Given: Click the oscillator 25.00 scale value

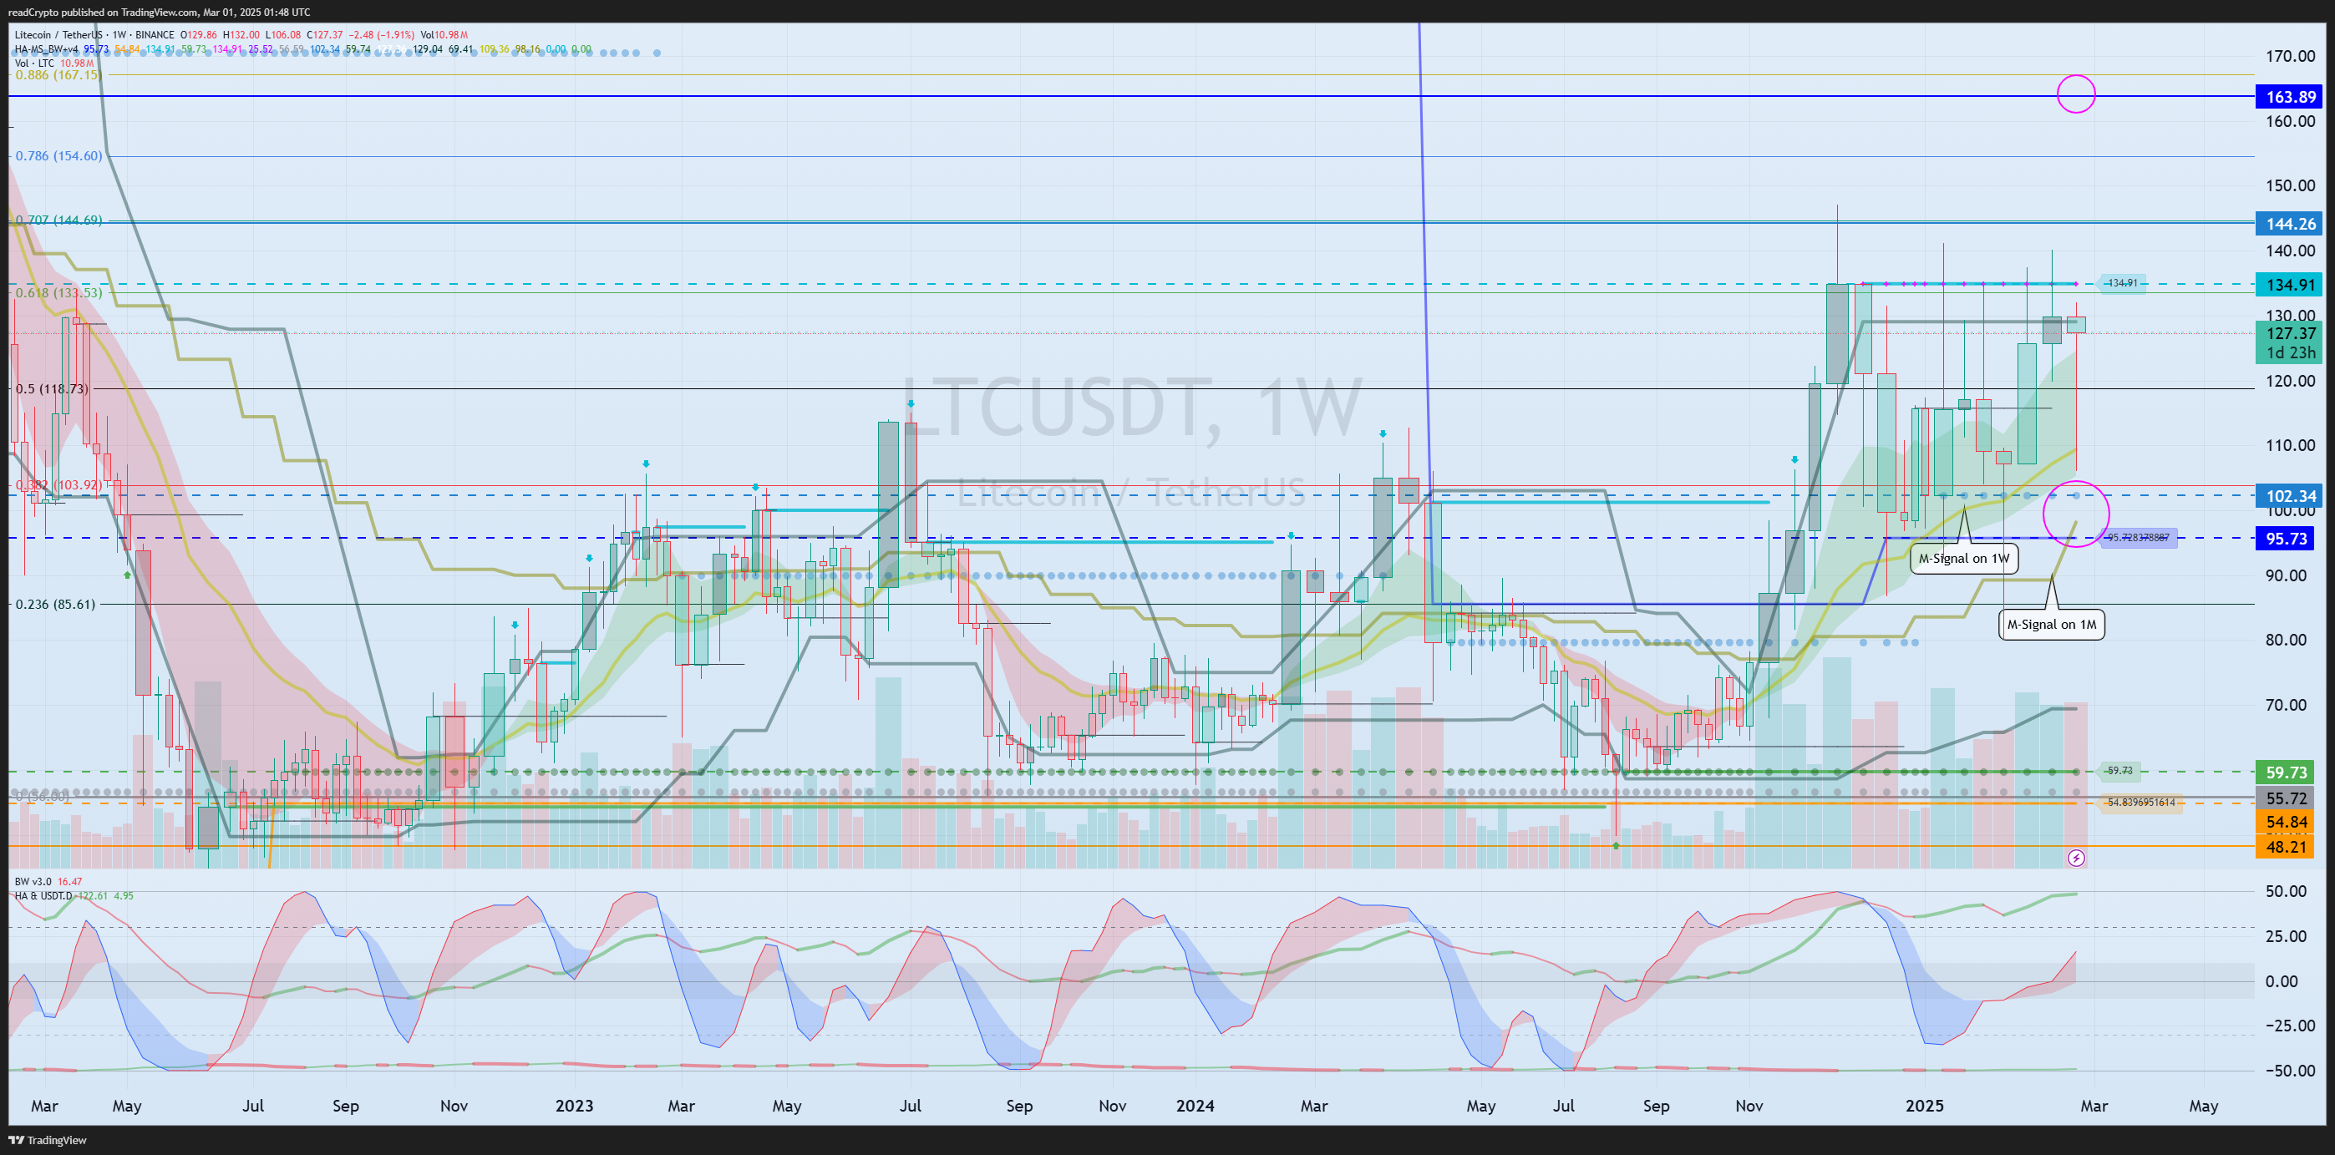Looking at the screenshot, I should point(2286,936).
